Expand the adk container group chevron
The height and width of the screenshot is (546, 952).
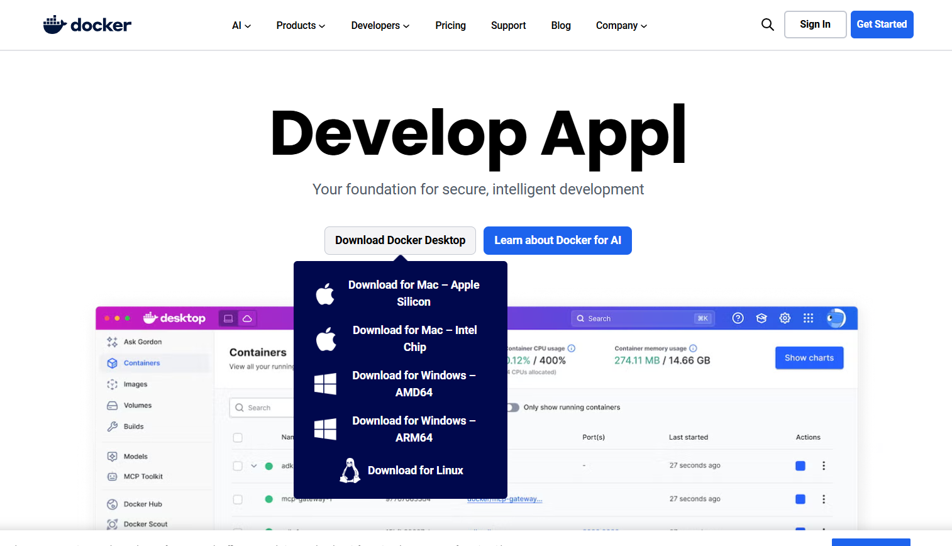click(x=254, y=466)
